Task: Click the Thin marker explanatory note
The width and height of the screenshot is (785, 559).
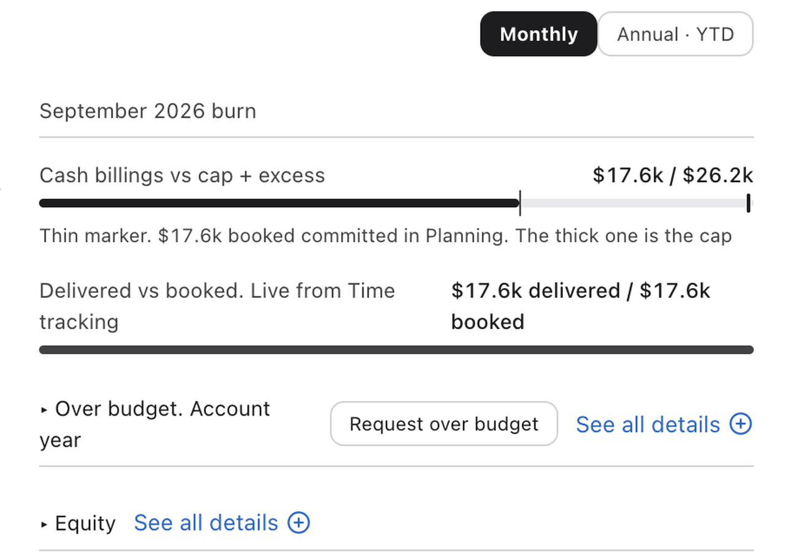Action: click(386, 236)
